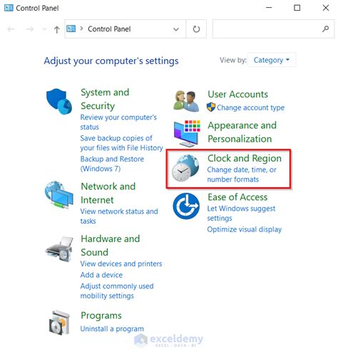Image resolution: width=338 pixels, height=356 pixels.
Task: Click the search magnifier icon
Action: (326, 29)
